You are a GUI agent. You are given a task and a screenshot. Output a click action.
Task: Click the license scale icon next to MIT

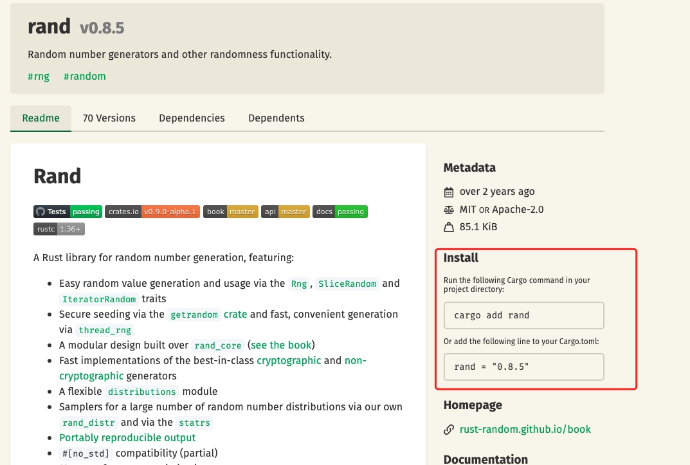pyautogui.click(x=448, y=210)
